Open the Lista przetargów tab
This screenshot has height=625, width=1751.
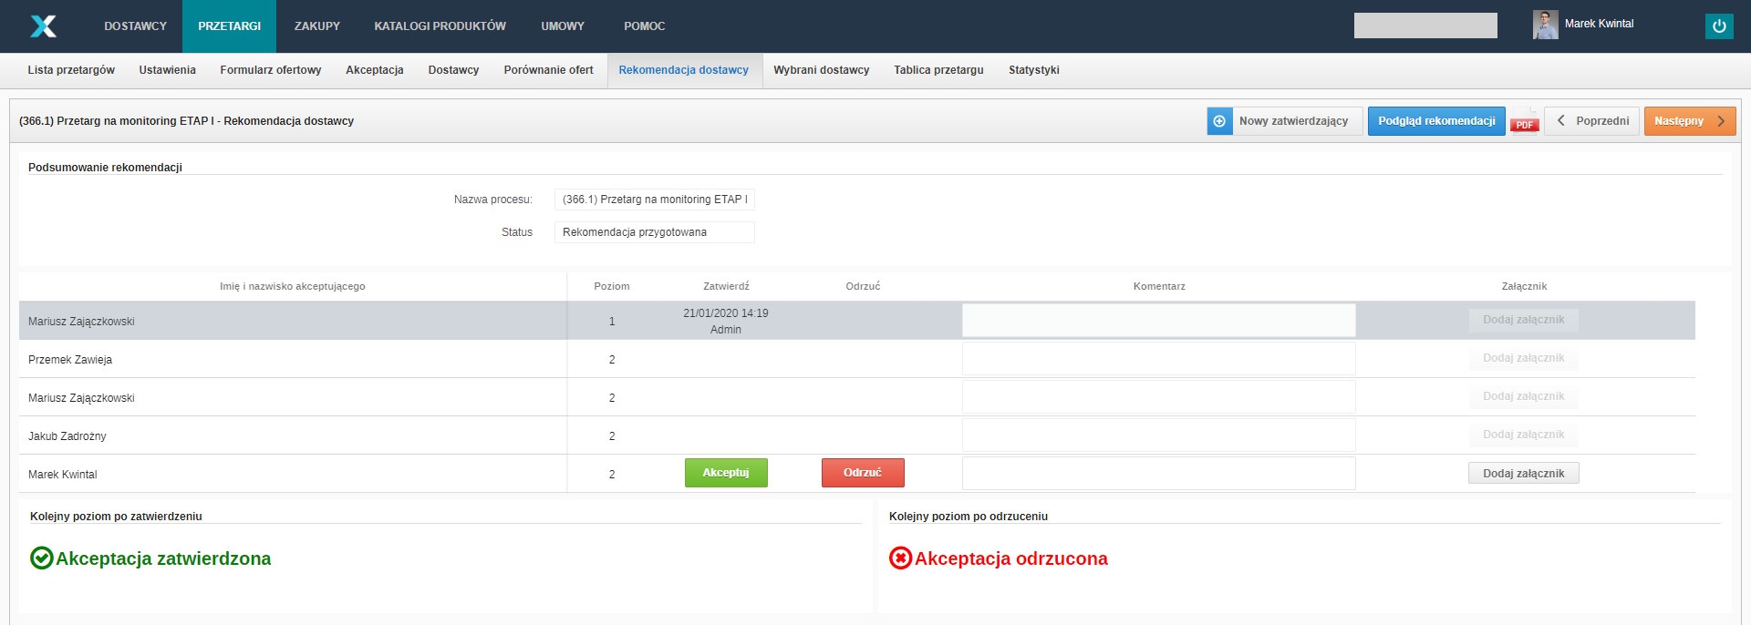71,70
